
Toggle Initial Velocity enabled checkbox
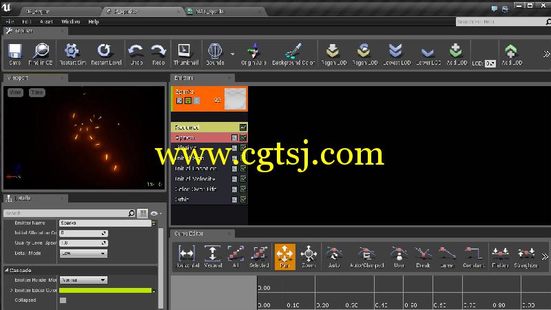234,179
